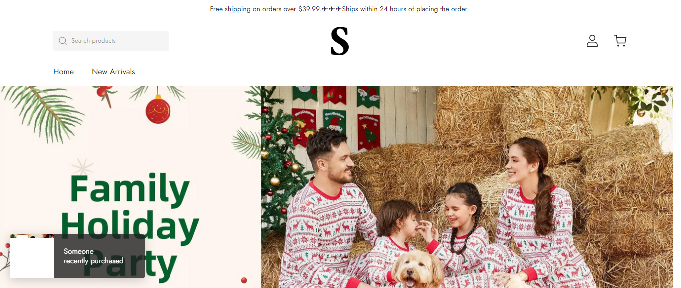
Task: Click the family pajamas banner photo
Action: coord(467,187)
